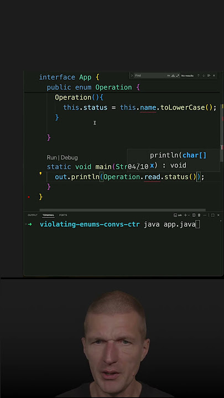Toggle Match Case in Find widget
This screenshot has width=224, height=398.
point(168,76)
